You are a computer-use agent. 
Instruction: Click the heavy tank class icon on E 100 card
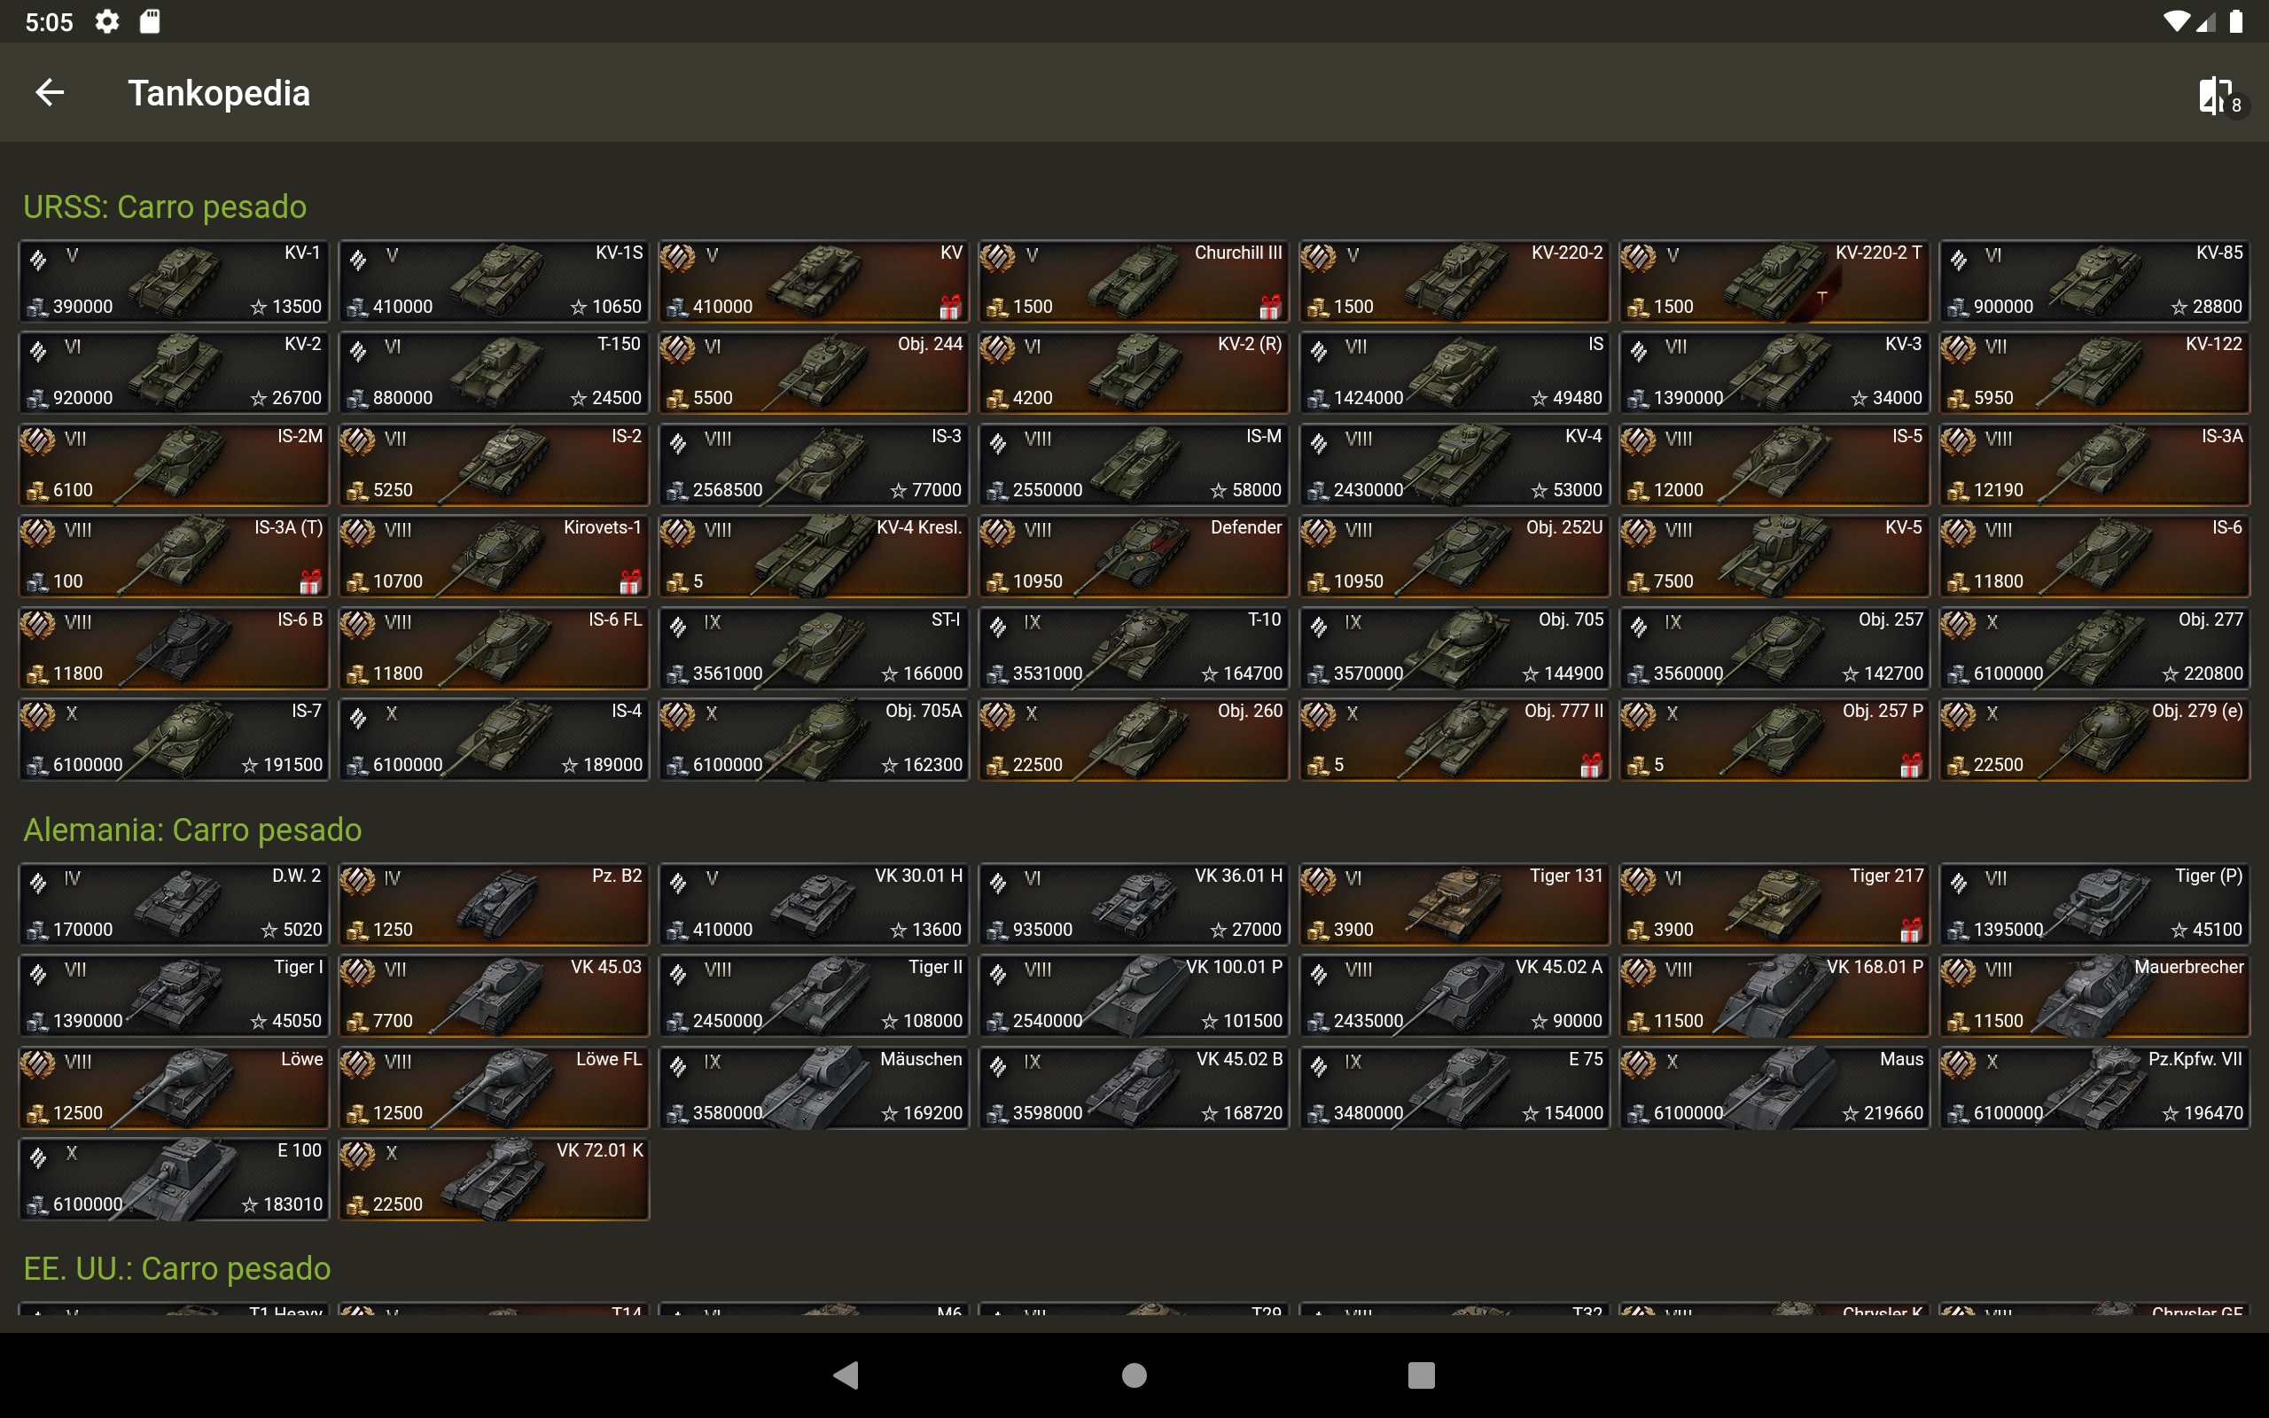click(x=38, y=1157)
